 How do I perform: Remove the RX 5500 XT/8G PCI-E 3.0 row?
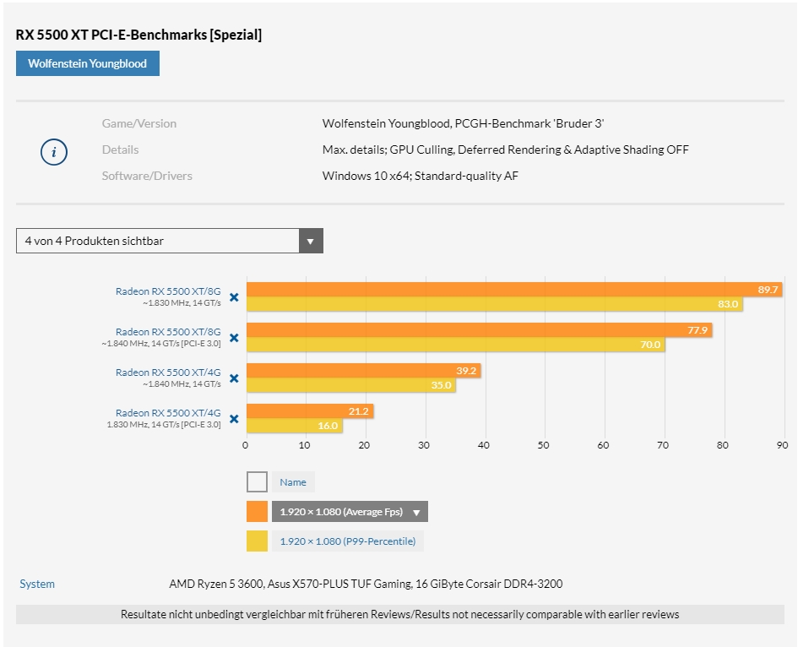(234, 338)
